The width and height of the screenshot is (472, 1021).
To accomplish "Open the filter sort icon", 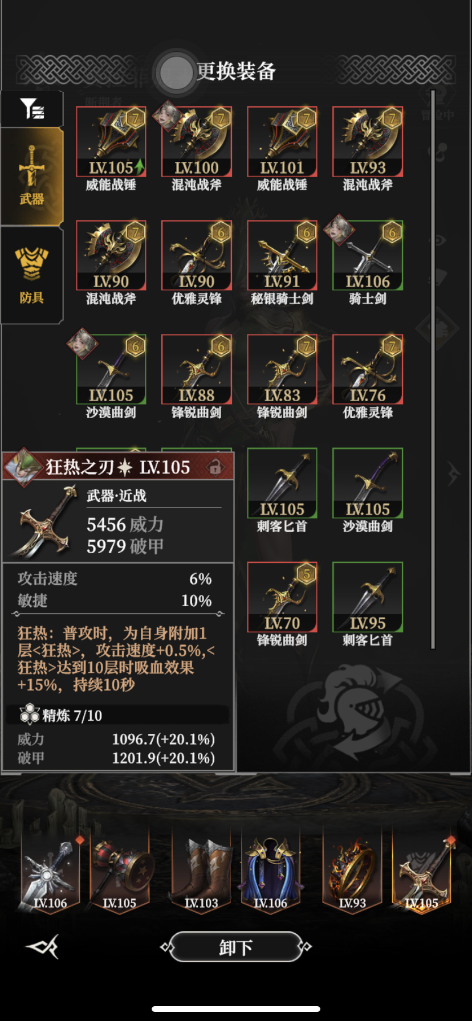I will (x=31, y=109).
